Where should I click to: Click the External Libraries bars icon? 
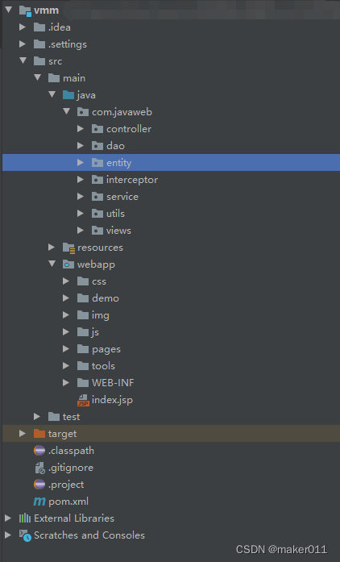coord(25,518)
